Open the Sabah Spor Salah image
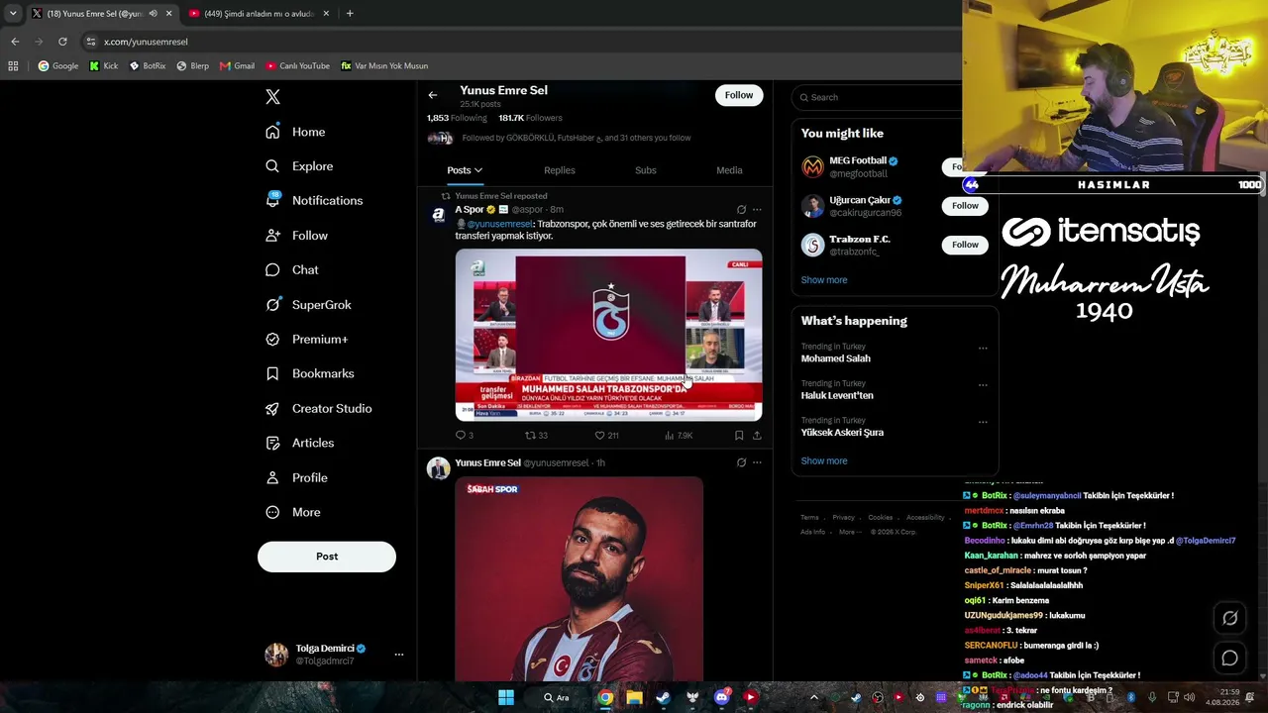The width and height of the screenshot is (1268, 713). [580, 579]
